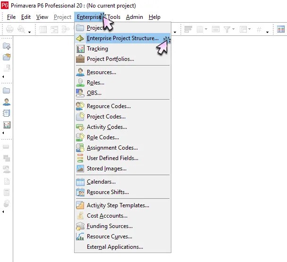Select Resource Codes menu entry
The height and width of the screenshot is (262, 287).
(123, 106)
